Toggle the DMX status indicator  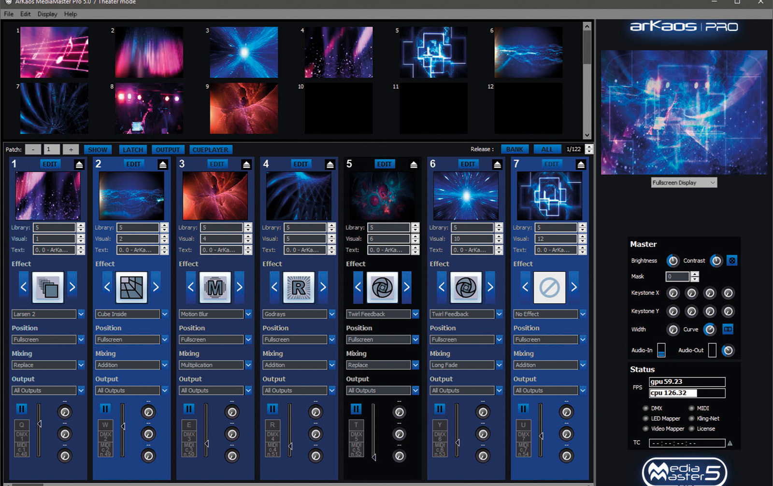click(x=645, y=408)
